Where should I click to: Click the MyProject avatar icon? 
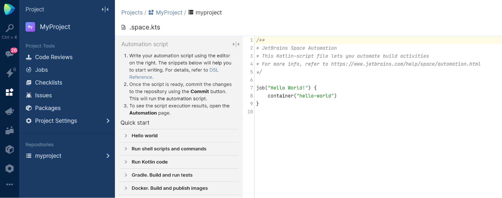tap(30, 27)
